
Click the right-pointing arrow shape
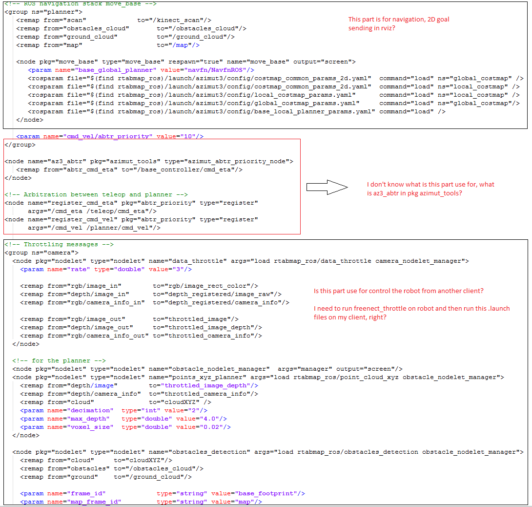pyautogui.click(x=326, y=188)
